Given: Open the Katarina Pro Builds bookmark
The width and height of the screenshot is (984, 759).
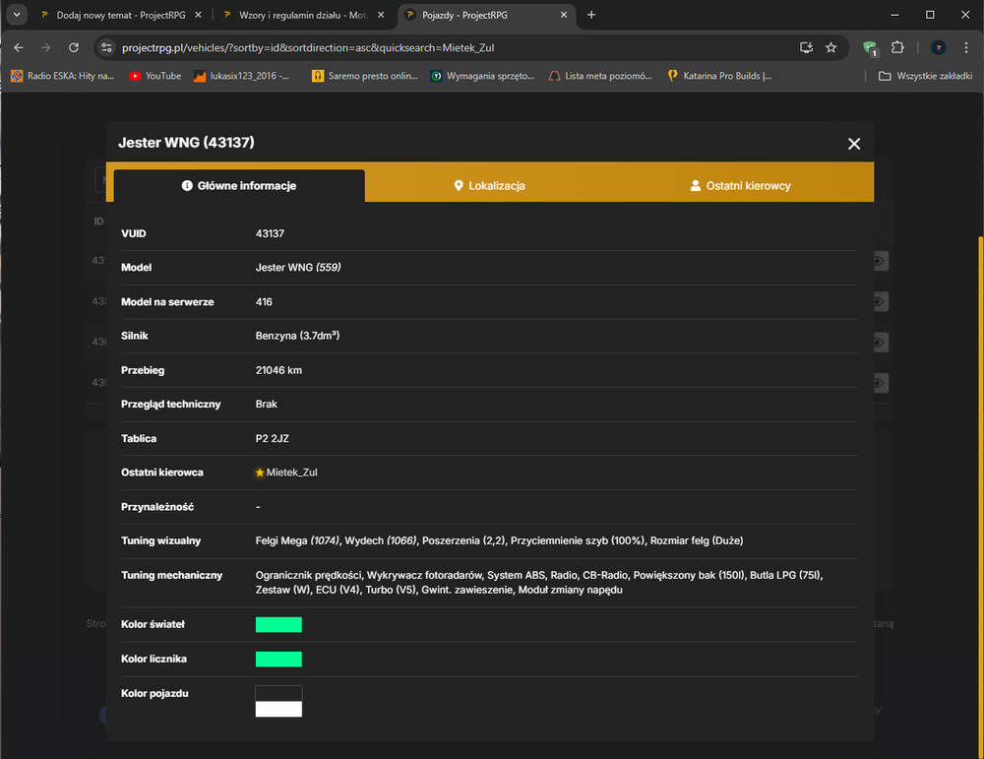Looking at the screenshot, I should coord(720,76).
